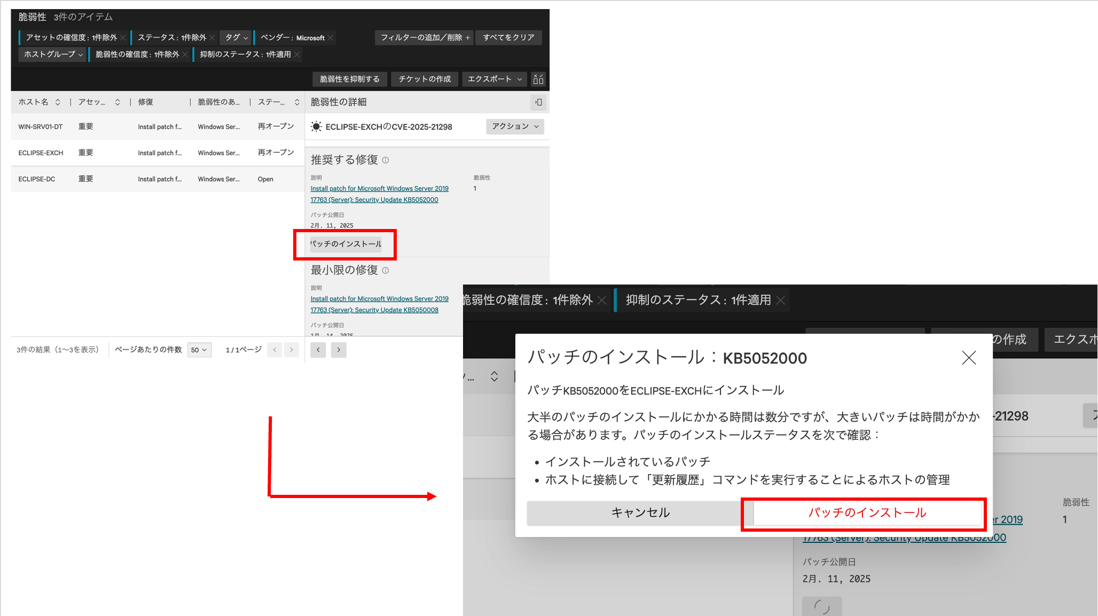Click the sun severity icon beside CVE-2025-21298
The height and width of the screenshot is (616, 1098).
316,127
